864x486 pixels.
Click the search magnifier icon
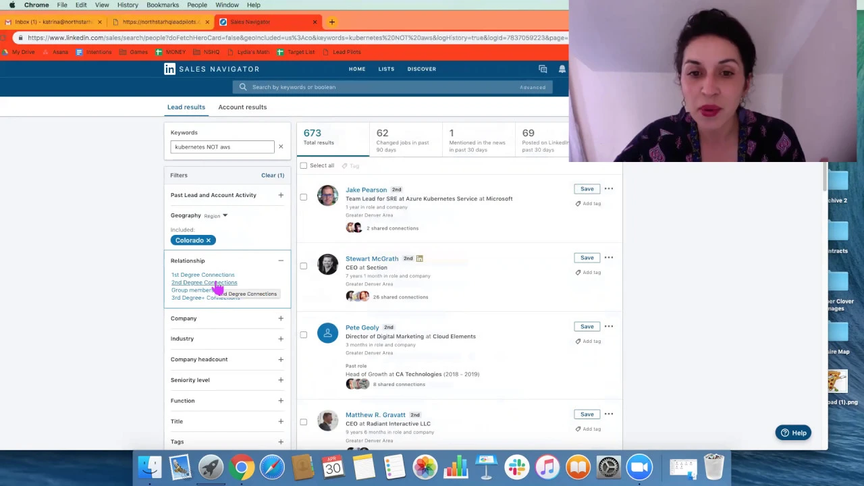click(243, 87)
